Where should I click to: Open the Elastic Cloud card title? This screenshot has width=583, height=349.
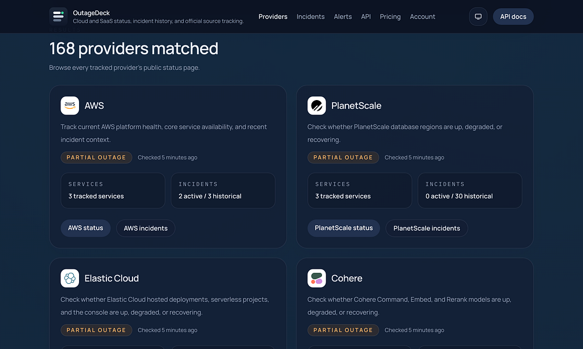coord(112,278)
